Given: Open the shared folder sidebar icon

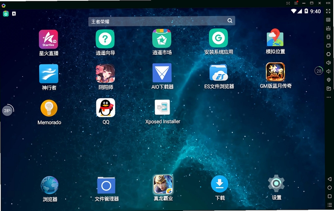Looking at the screenshot, I should tap(329, 89).
